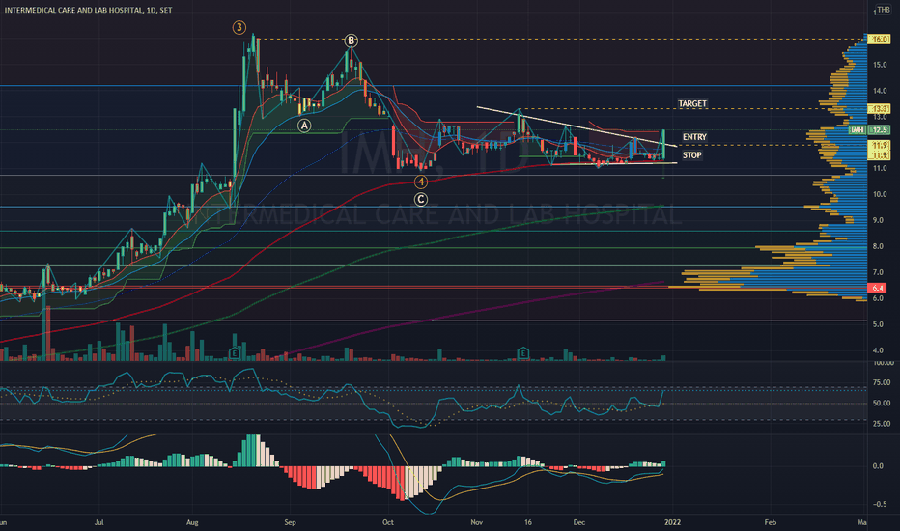900x531 pixels.
Task: Click the 50.00 RSI scale value
Action: pos(883,403)
